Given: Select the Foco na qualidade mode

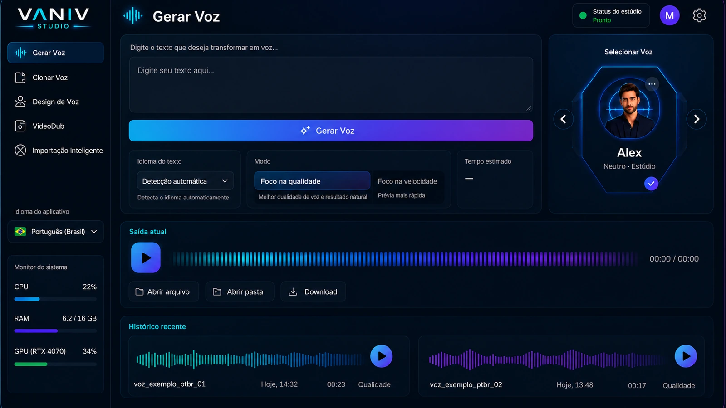Looking at the screenshot, I should tap(312, 181).
